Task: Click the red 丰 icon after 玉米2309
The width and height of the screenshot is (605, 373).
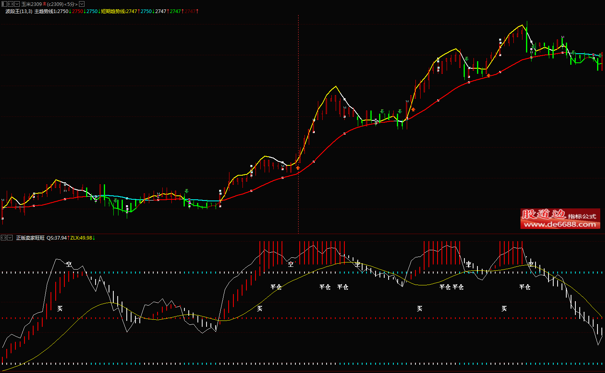Action: [x=44, y=4]
